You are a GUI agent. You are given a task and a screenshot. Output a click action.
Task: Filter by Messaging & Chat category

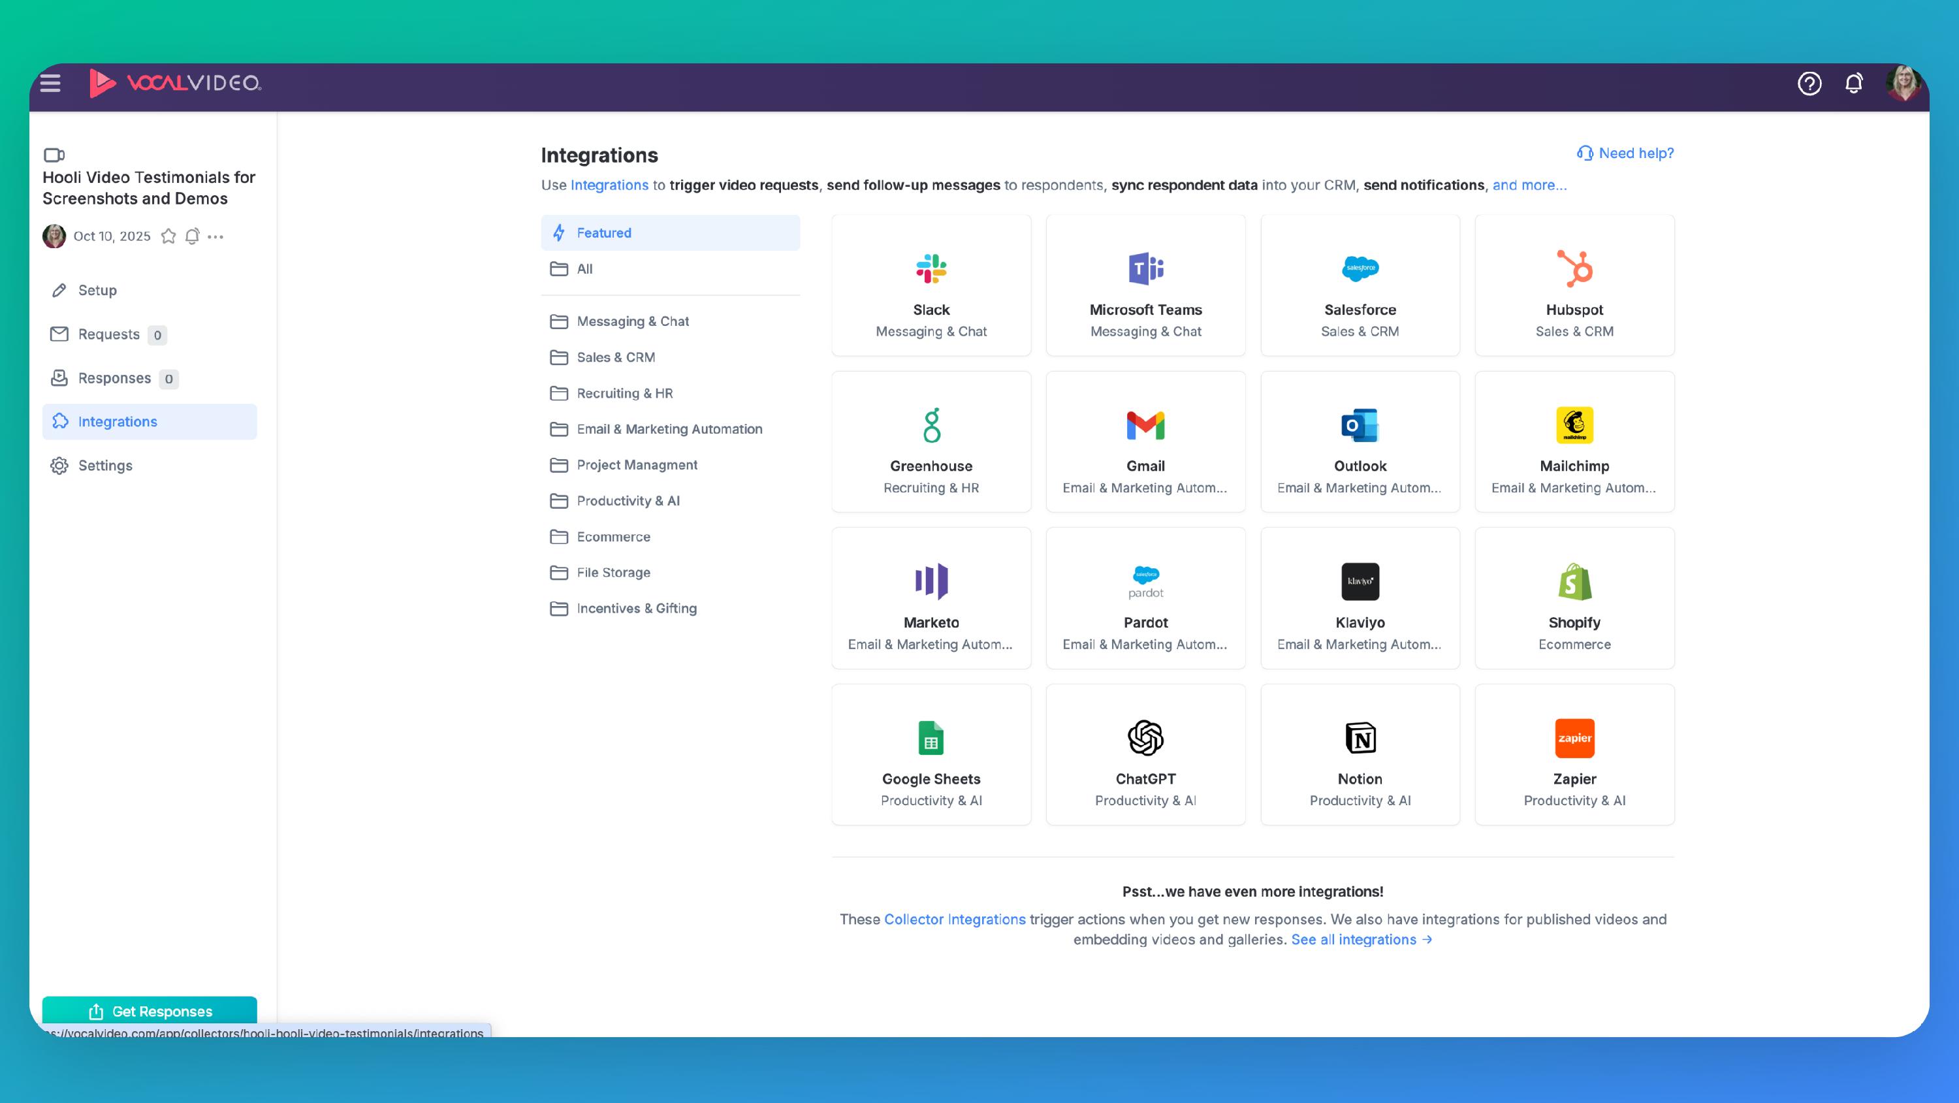[x=632, y=322]
